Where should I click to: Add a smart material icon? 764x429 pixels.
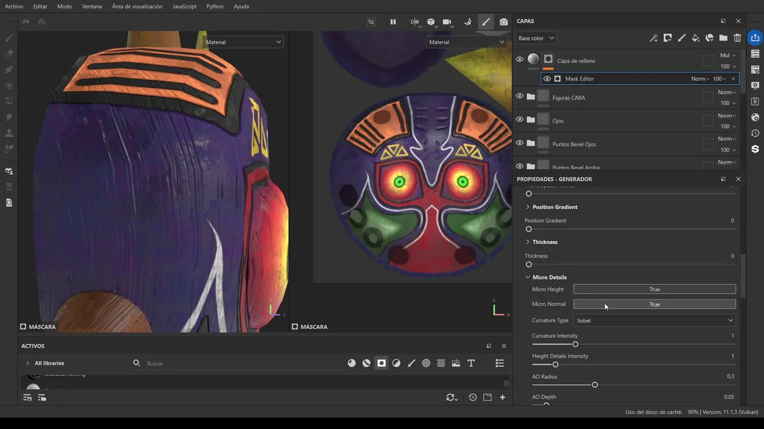click(x=709, y=38)
